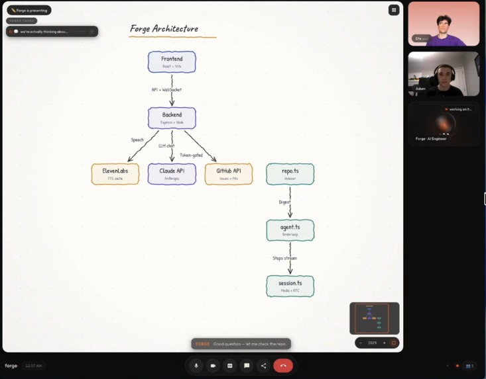The image size is (486, 379).
Task: Click Adam's name label
Action: (420, 89)
